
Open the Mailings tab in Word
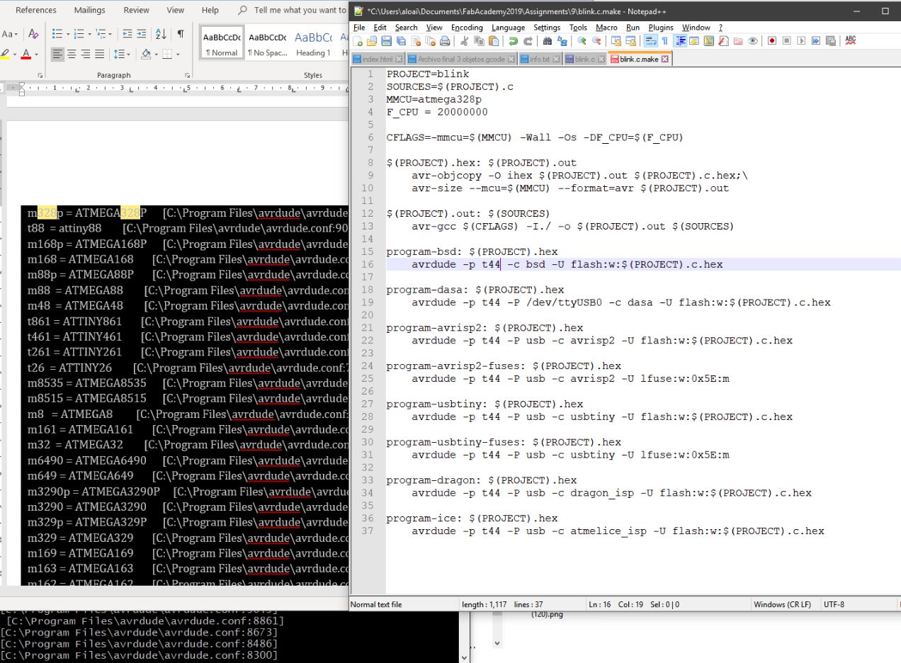(90, 10)
